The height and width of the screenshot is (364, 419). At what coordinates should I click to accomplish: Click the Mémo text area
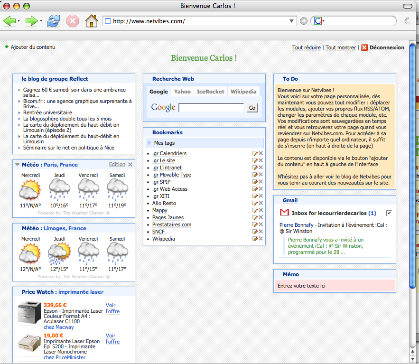tap(335, 286)
